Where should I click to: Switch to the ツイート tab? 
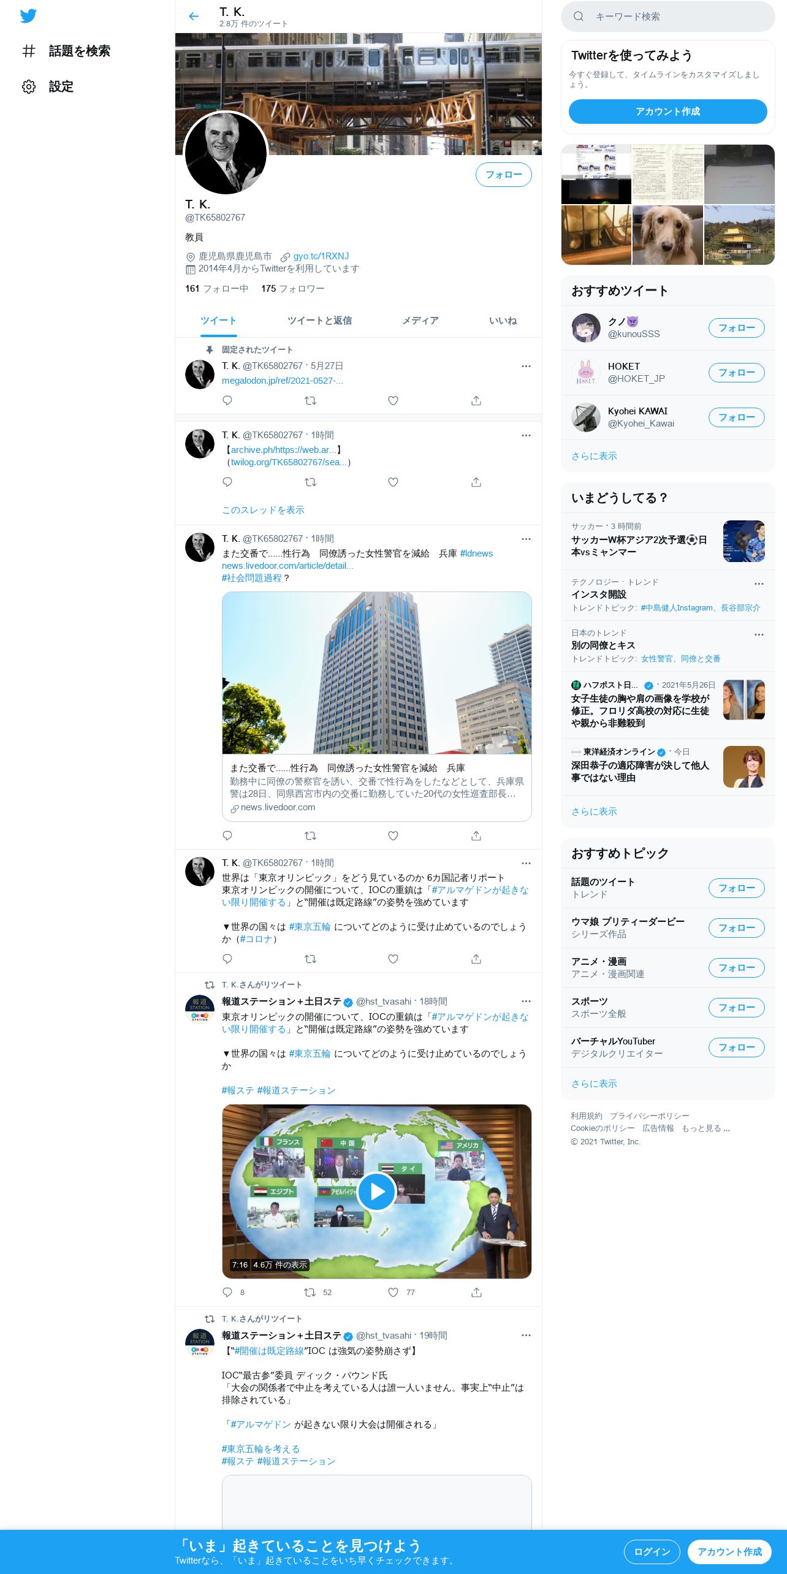[x=218, y=321]
